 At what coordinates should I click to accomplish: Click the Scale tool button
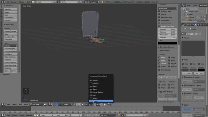tap(10, 15)
